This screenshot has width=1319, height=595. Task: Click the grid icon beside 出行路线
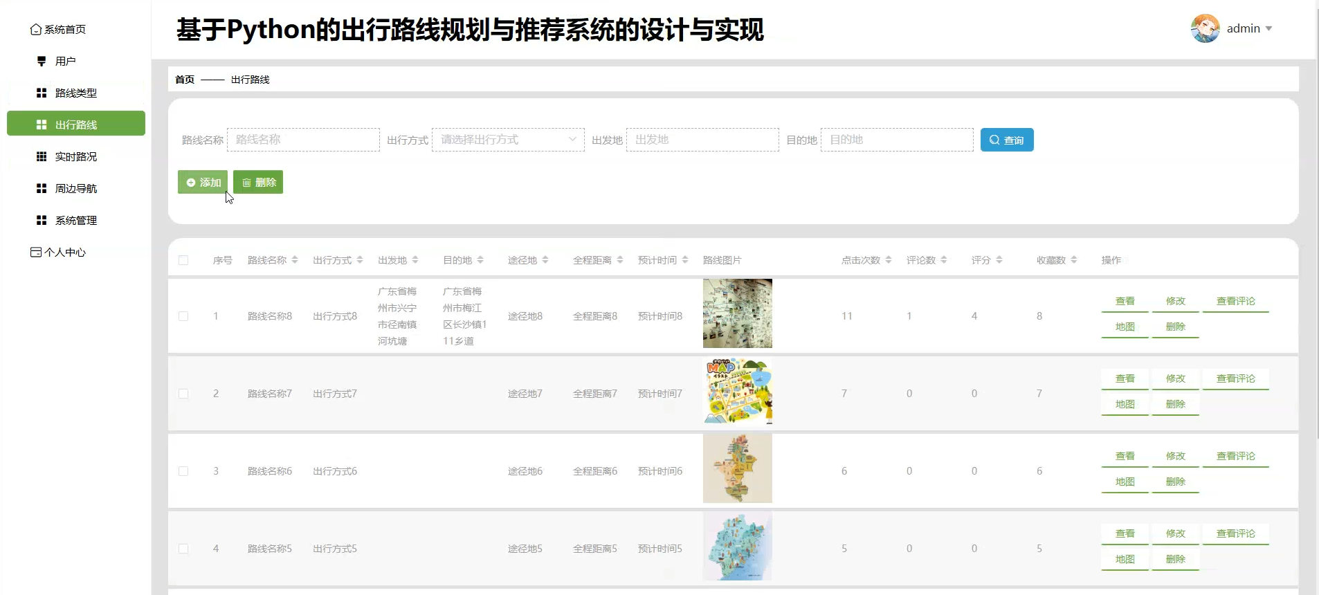click(42, 125)
